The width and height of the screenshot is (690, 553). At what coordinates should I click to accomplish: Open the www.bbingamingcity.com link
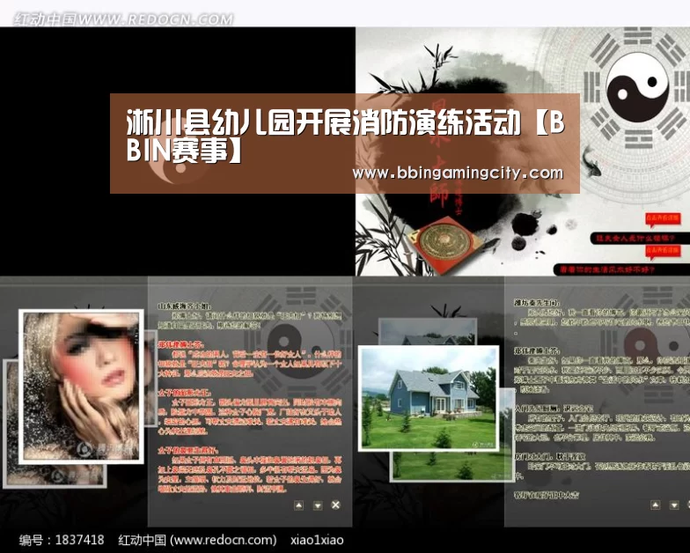coord(458,173)
